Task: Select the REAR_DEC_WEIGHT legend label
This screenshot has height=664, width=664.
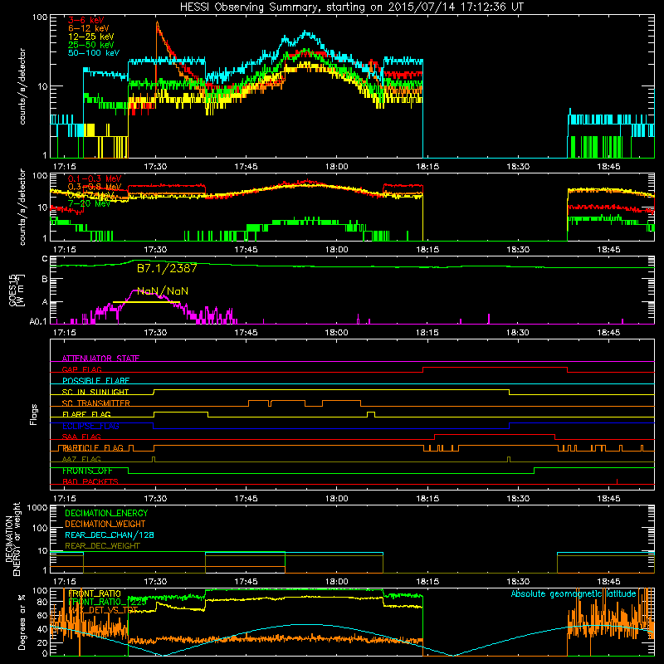Action: tap(102, 546)
